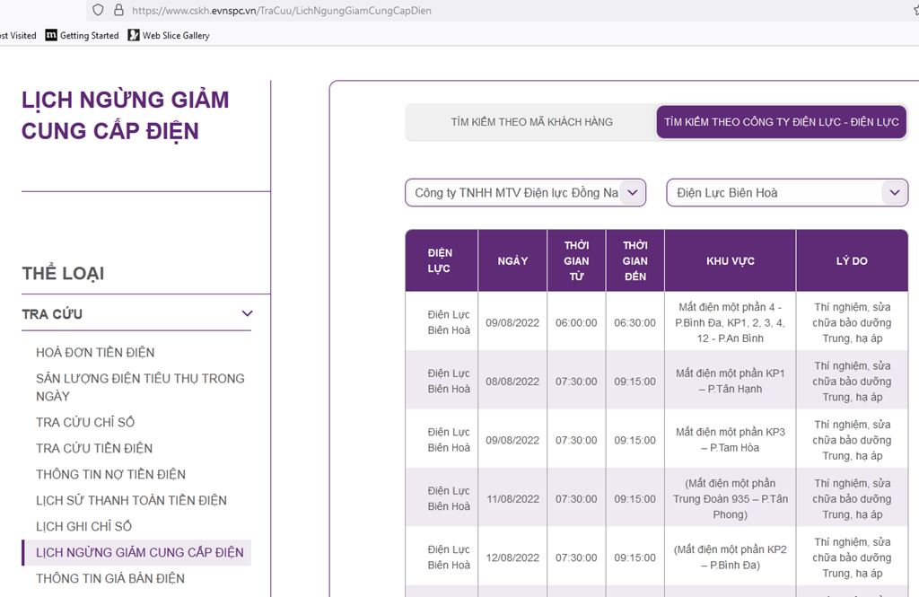Click the Khu vực column header
The height and width of the screenshot is (597, 919).
click(731, 260)
